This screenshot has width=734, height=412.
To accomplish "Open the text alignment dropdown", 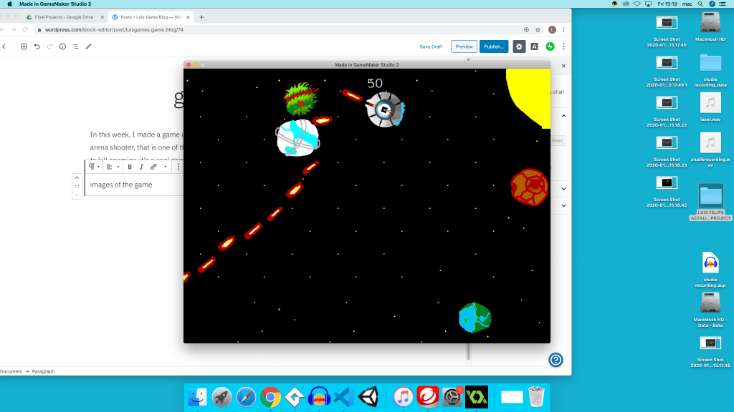I will [112, 167].
